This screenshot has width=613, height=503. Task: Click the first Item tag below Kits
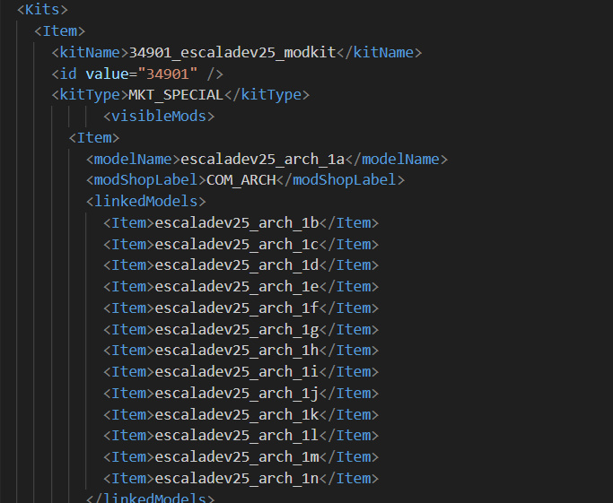point(59,31)
